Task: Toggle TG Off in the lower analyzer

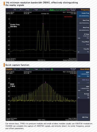Action: tap(45, 69)
